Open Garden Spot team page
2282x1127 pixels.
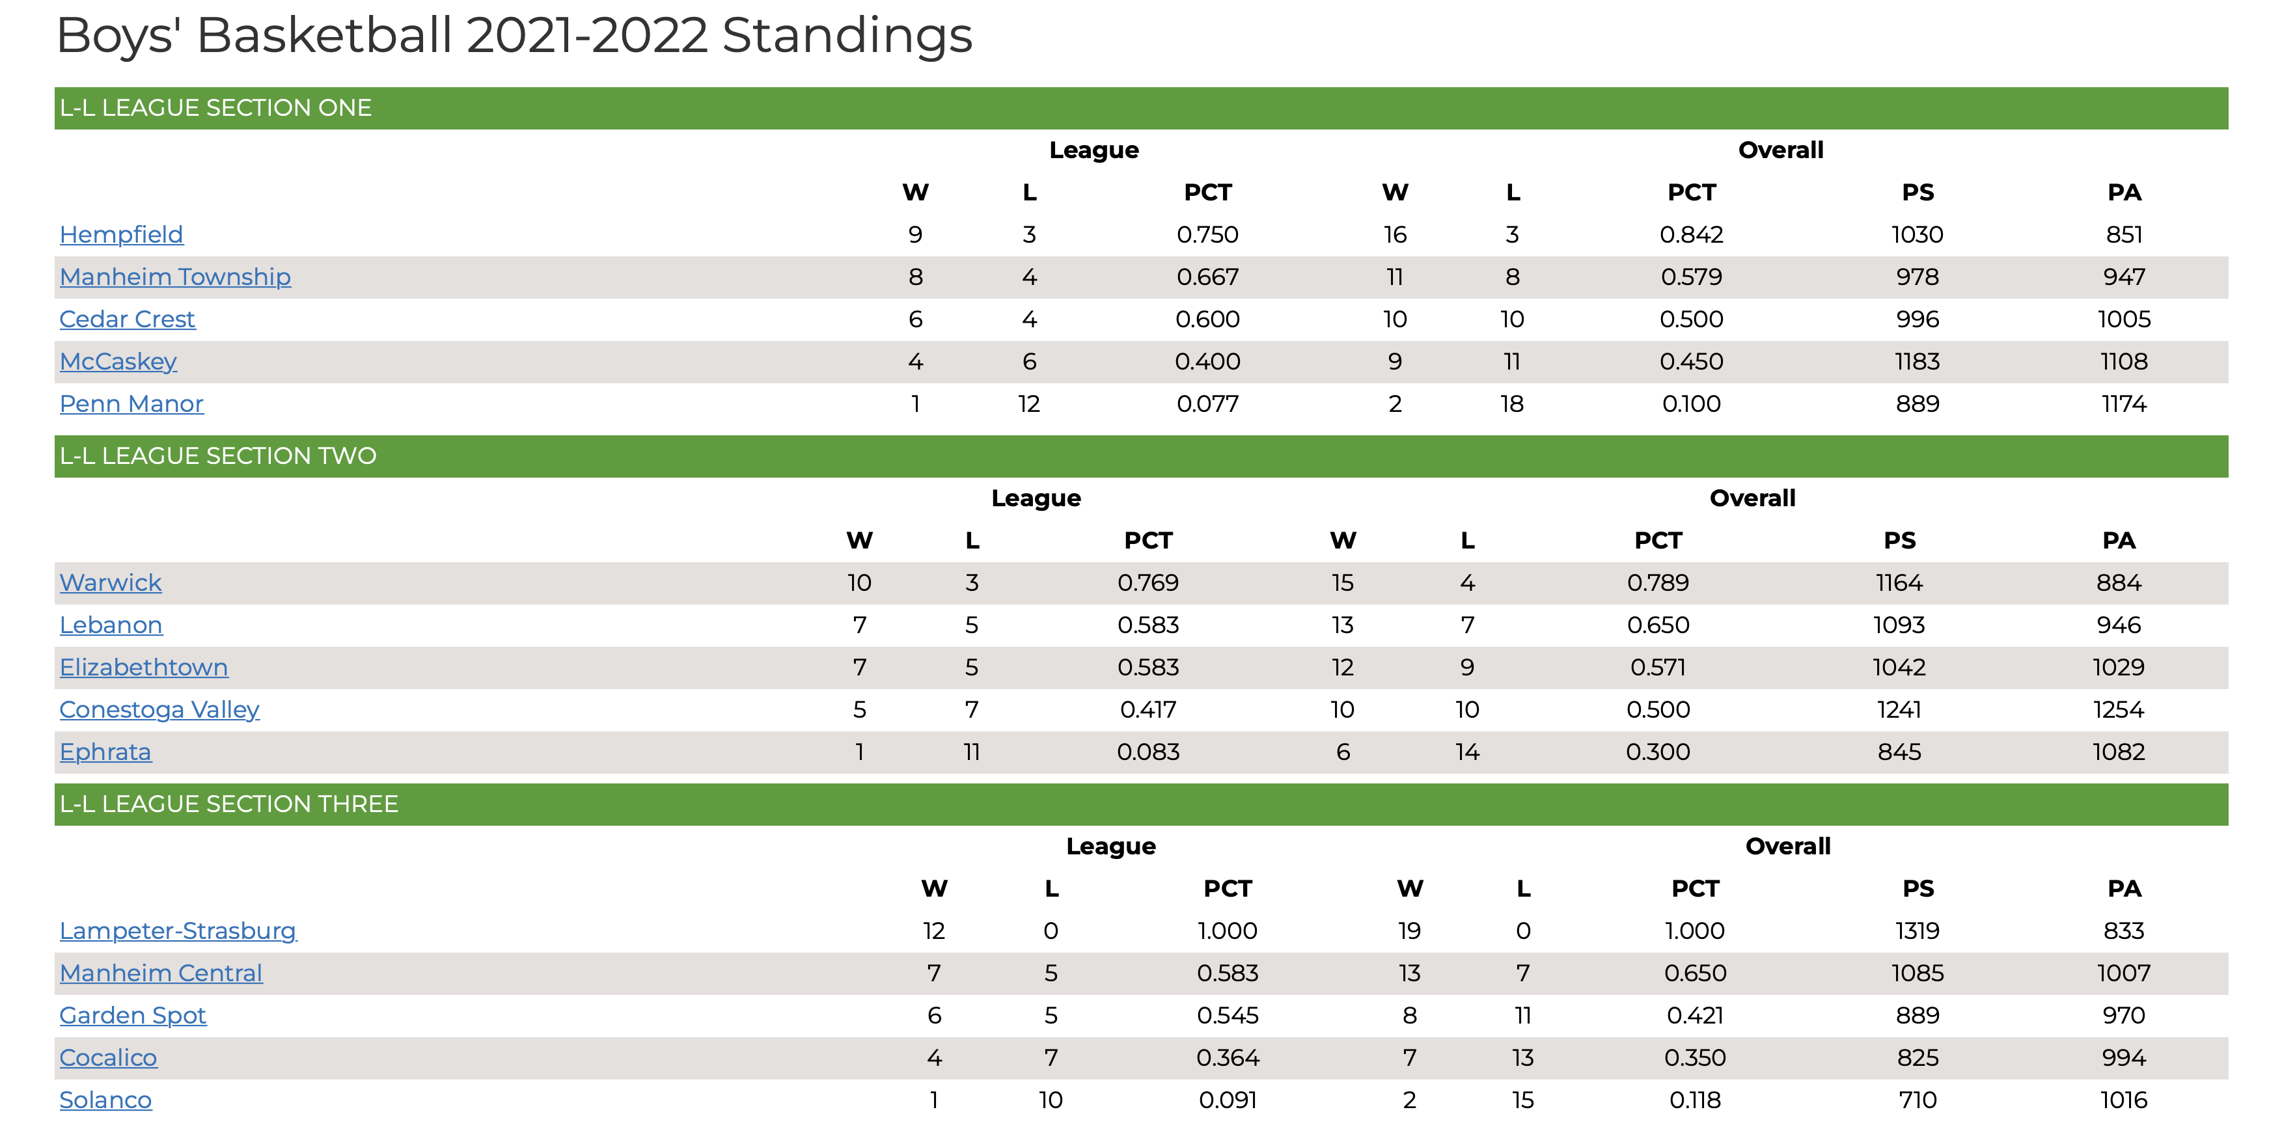click(x=132, y=1016)
